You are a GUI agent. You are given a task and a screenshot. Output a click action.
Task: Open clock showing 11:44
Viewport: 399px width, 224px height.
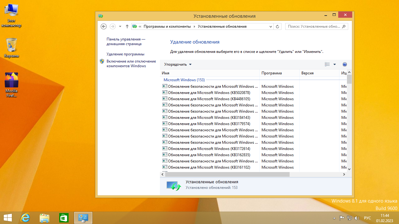(x=385, y=218)
